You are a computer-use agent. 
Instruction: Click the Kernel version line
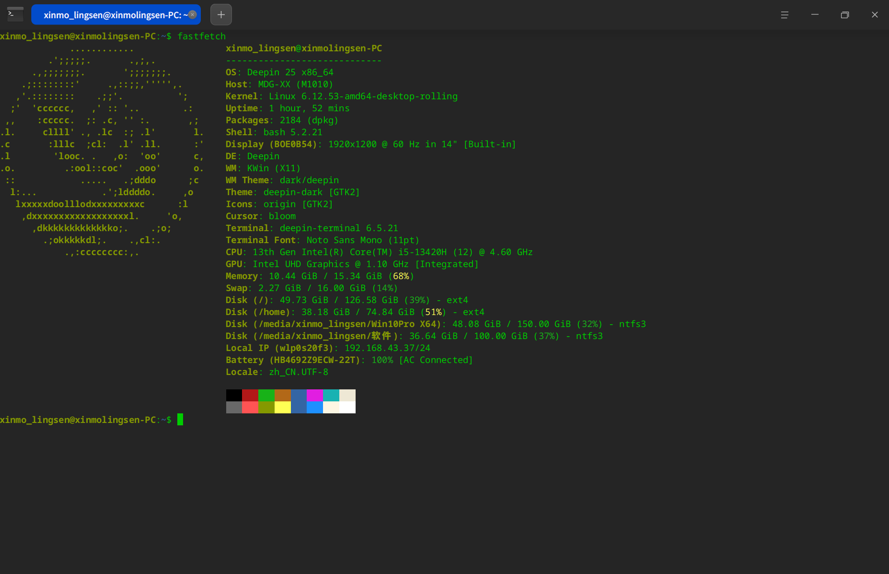pyautogui.click(x=342, y=96)
